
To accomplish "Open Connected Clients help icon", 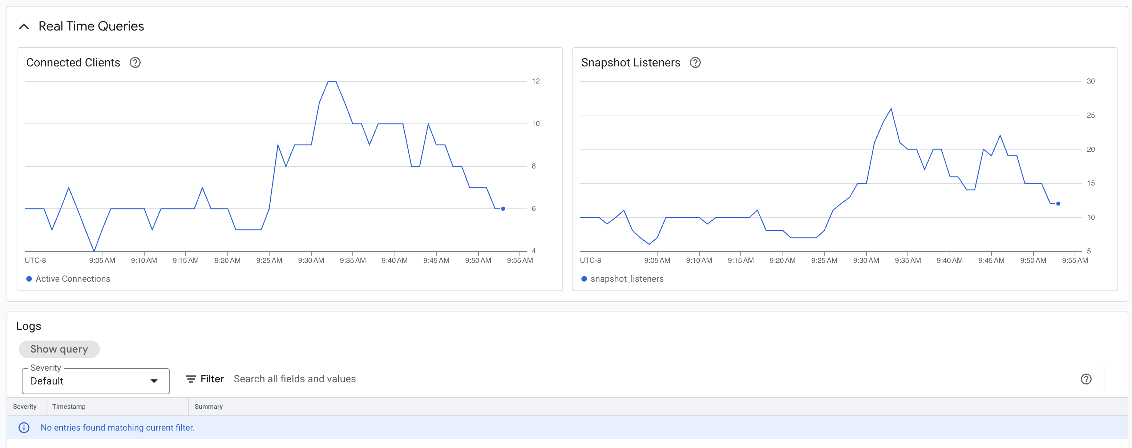I will tap(135, 63).
